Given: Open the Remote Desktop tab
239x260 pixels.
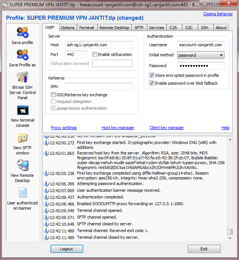Looking at the screenshot, I should coord(114,28).
